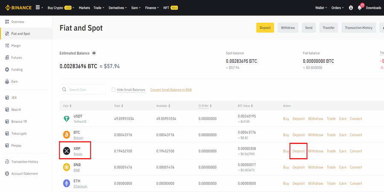Click Buy in the ETH row
Screen dimensions: 384x192
[x=286, y=183]
